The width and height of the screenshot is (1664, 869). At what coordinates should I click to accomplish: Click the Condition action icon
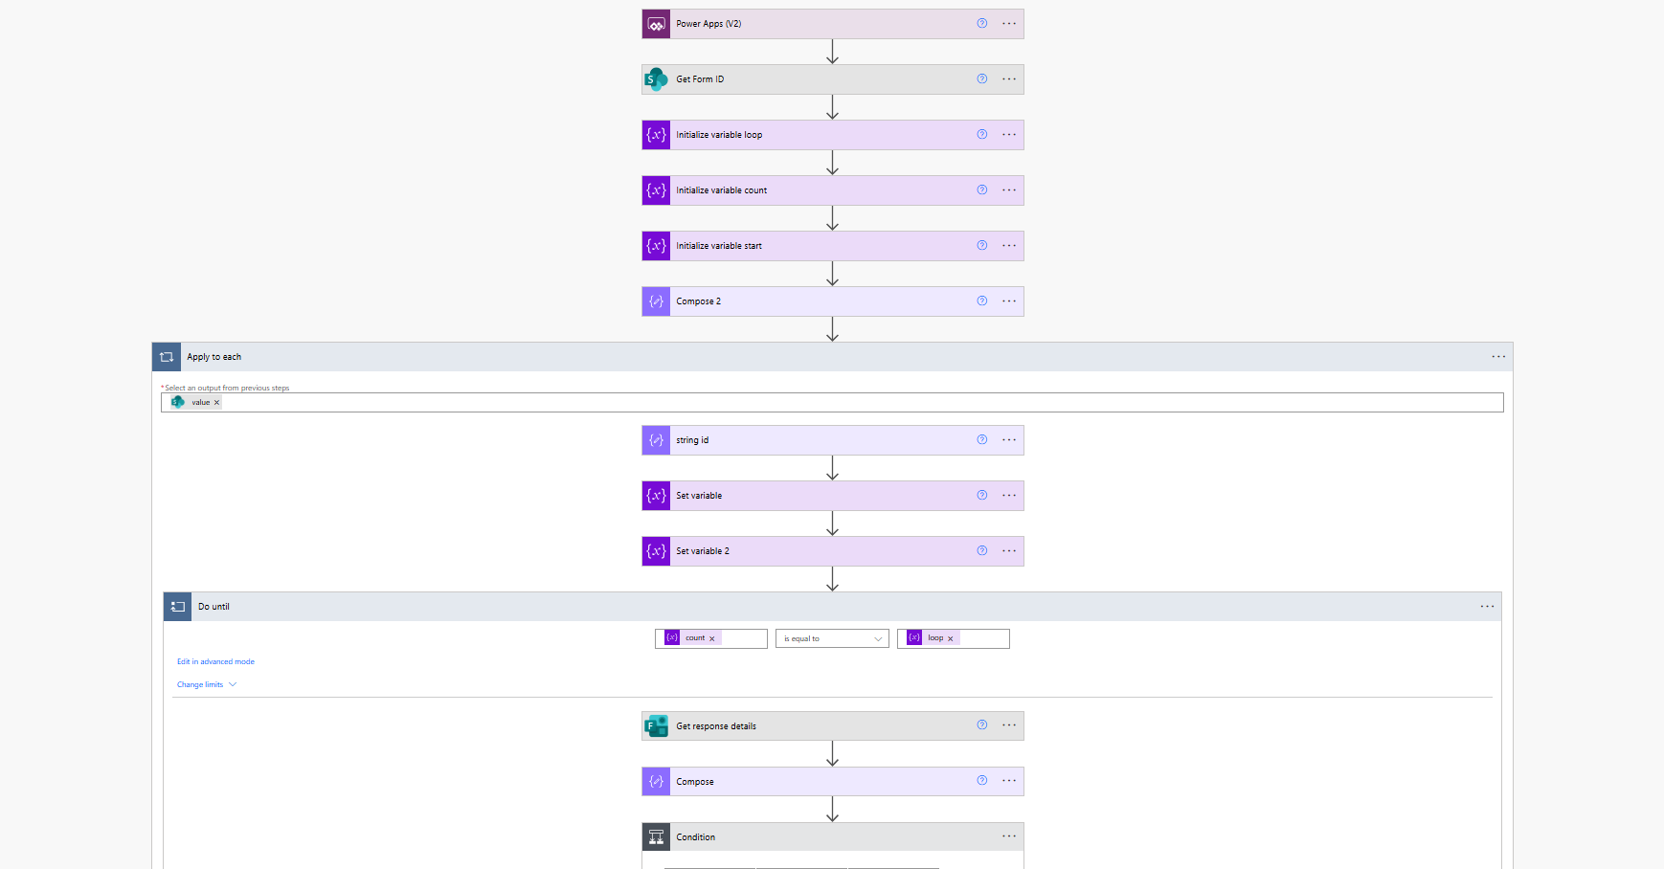(x=656, y=837)
